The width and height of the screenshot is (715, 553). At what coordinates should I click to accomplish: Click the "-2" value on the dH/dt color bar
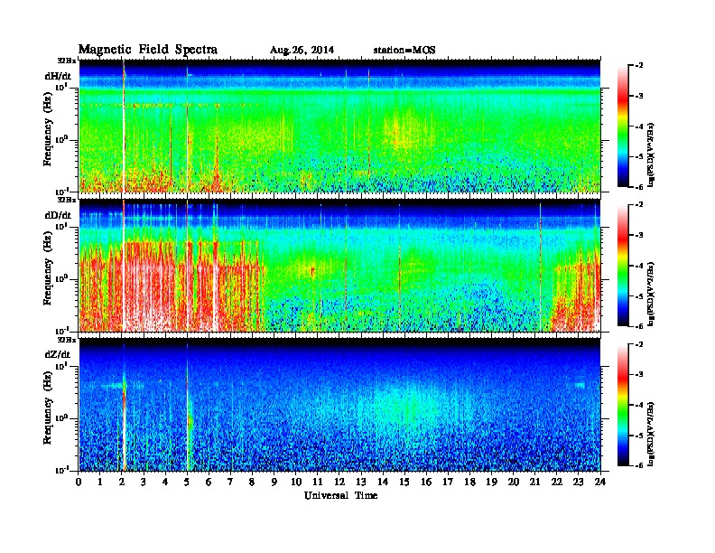[639, 66]
